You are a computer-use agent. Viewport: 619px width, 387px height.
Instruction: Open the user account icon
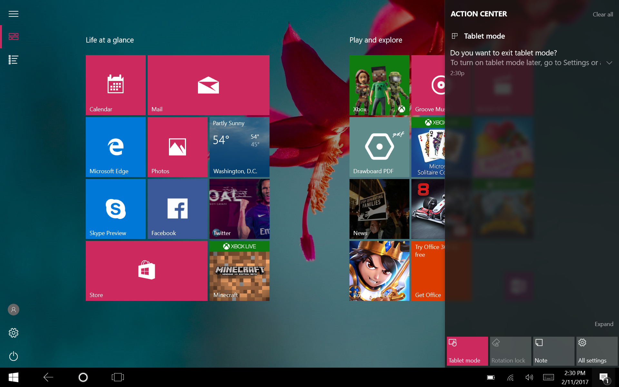(x=13, y=310)
